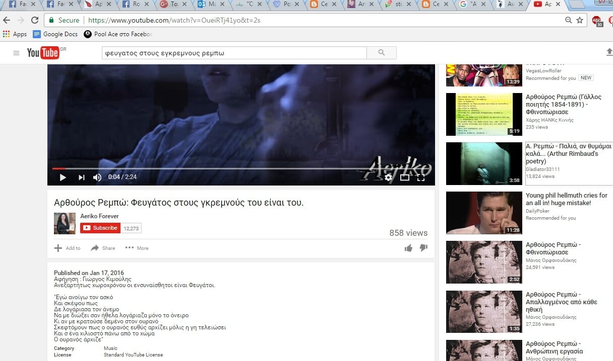Open 'Φθινοπώριασε' 5:19 video thumbnail

[484, 114]
